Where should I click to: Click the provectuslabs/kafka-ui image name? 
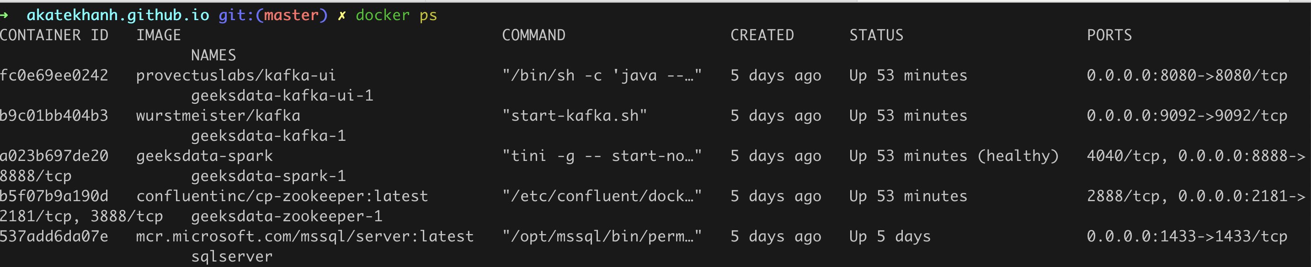coord(236,75)
